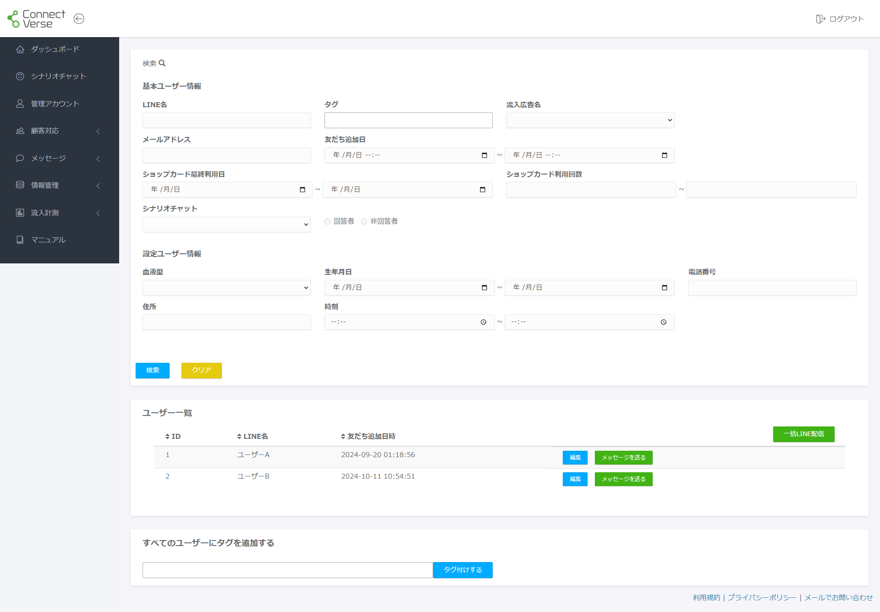Click into the 電話番号 input field
Screen dimensions: 880x612
[772, 288]
